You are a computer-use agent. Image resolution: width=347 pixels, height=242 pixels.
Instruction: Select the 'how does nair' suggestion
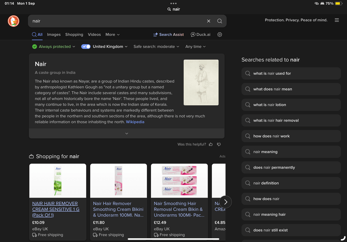(291, 199)
